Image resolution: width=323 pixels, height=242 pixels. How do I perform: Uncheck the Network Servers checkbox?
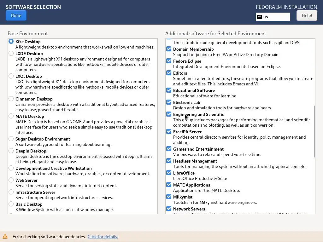tap(169, 209)
